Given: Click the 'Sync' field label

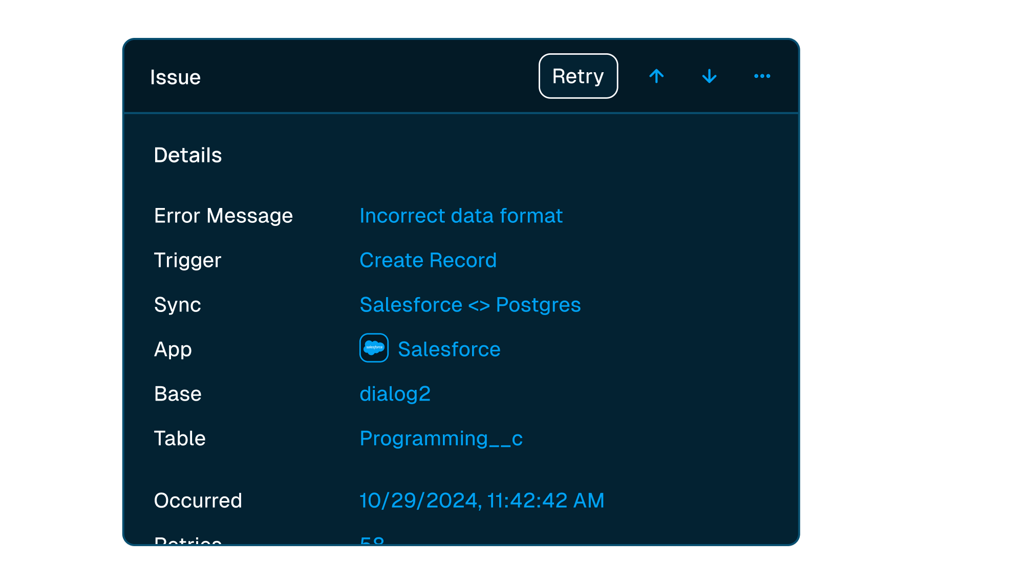Looking at the screenshot, I should click(x=177, y=305).
